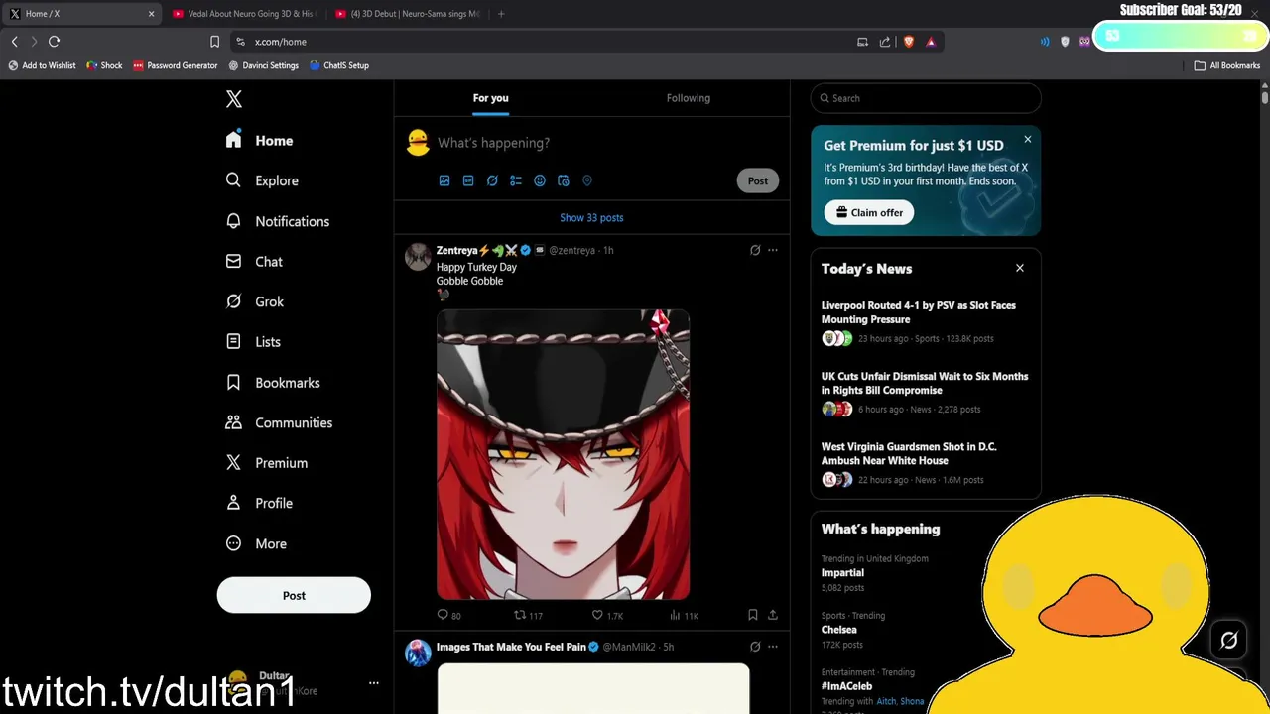Open more options on ManMilk2's post
Screen dimensions: 1270x714
[x=773, y=647]
